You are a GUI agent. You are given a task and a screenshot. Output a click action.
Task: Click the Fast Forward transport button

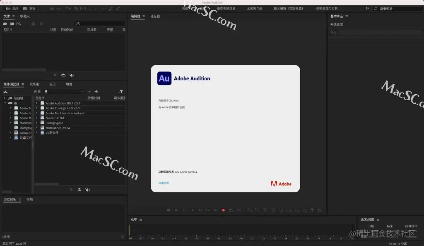pos(207,210)
